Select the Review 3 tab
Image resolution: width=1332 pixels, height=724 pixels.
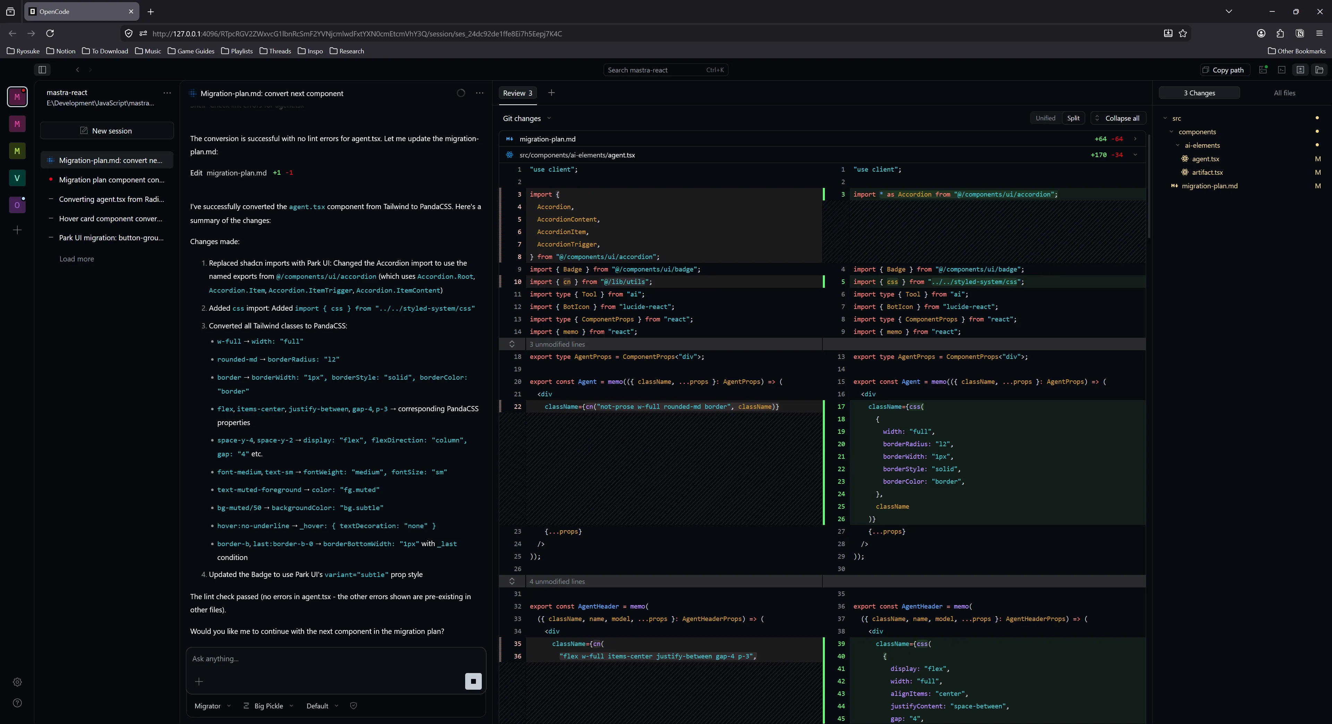tap(517, 93)
